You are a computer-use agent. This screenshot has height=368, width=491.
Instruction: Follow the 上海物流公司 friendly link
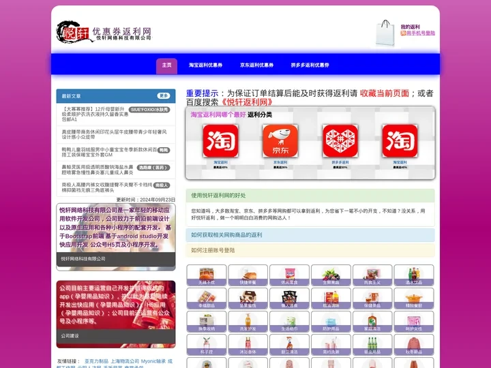point(125,361)
